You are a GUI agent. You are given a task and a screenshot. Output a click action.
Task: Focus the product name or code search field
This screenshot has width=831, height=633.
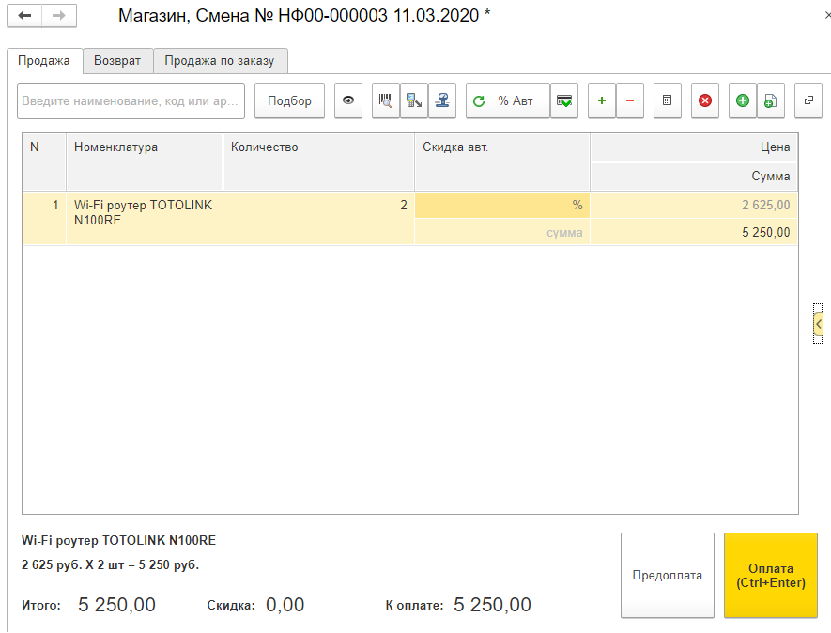(x=131, y=100)
